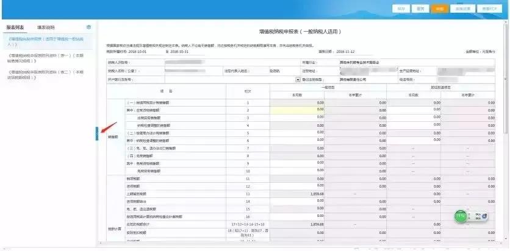Expand the 开户银行及账号 dropdown arrow
The width and height of the screenshot is (510, 251).
pyautogui.click(x=298, y=79)
